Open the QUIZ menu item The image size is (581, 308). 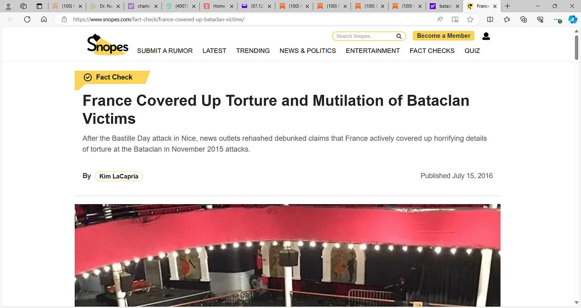pyautogui.click(x=472, y=51)
